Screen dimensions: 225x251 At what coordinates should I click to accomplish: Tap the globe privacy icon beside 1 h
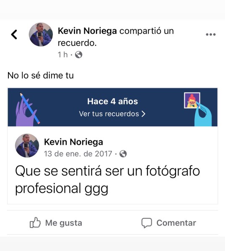point(79,54)
